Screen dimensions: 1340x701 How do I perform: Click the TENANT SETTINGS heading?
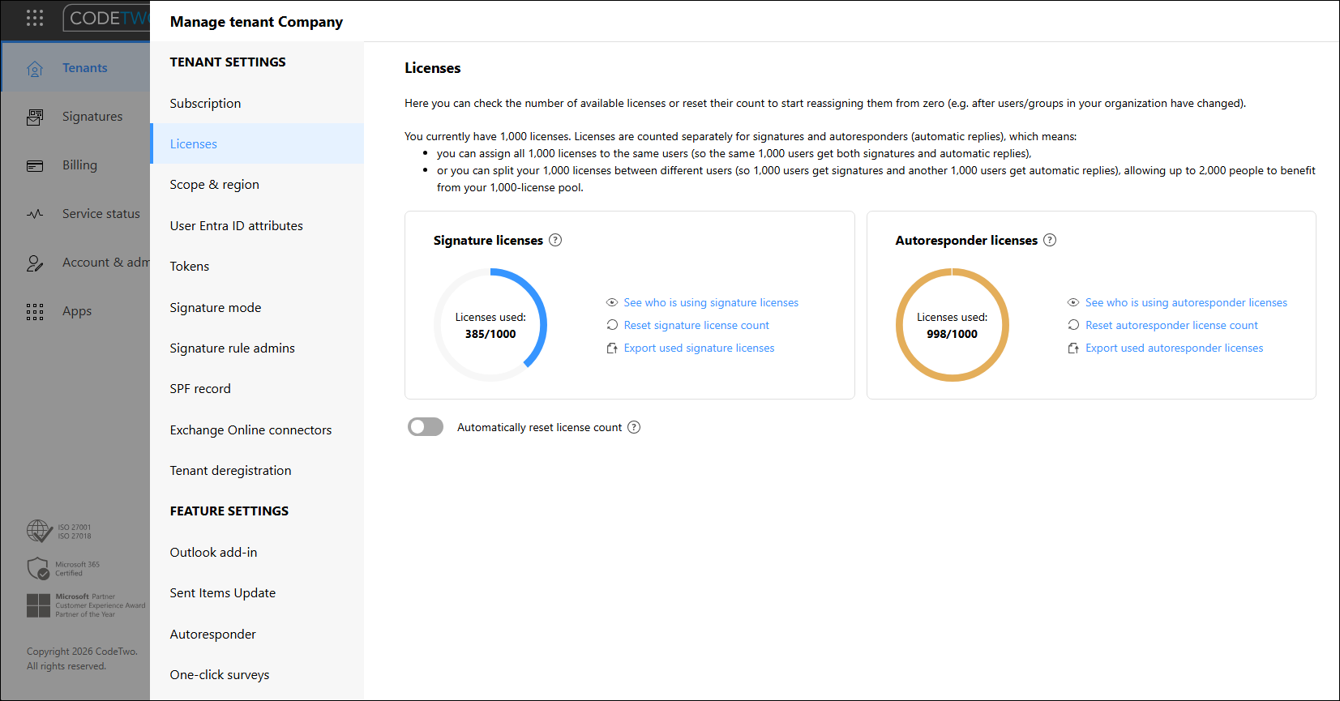pos(228,62)
